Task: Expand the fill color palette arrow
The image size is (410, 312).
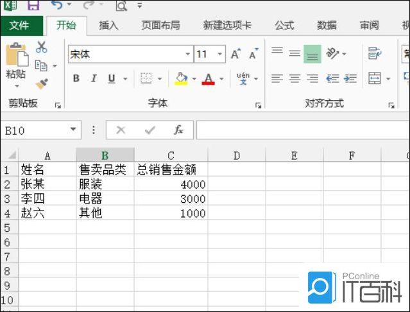Action: 194,79
